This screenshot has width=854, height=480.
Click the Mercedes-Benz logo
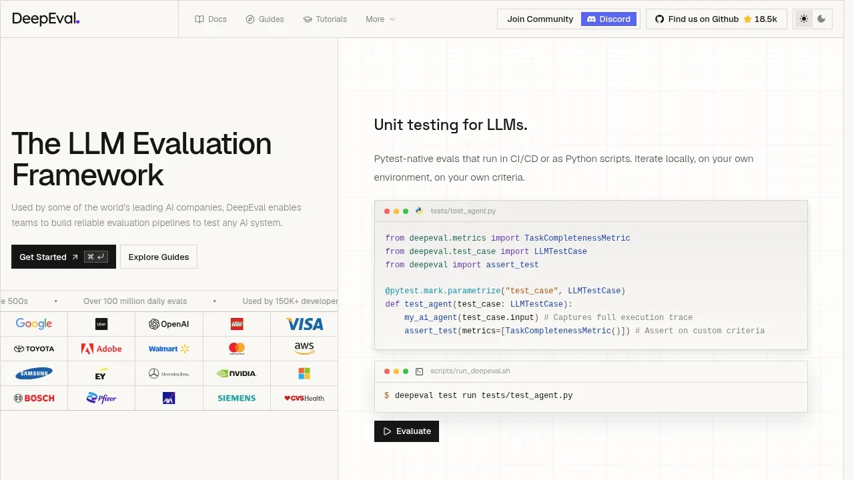pos(169,374)
